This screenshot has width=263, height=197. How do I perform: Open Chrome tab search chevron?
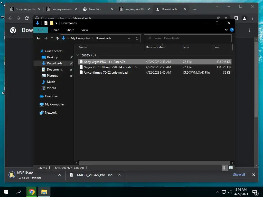pyautogui.click(x=217, y=6)
